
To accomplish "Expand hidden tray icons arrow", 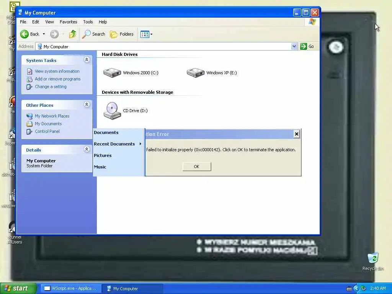I will click(356, 289).
